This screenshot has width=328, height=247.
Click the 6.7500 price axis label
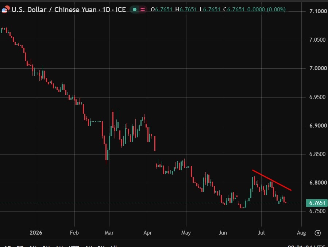(317, 211)
